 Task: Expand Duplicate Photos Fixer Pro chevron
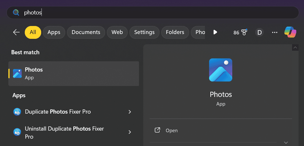[x=130, y=112]
